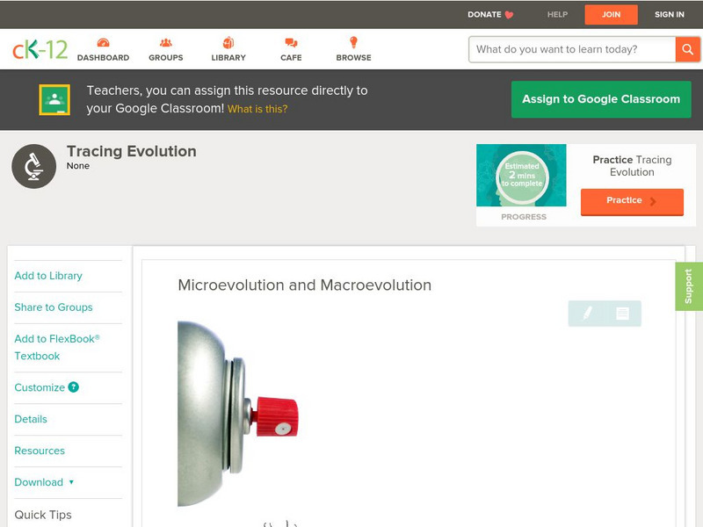
Task: Select the highlighter pen tool icon
Action: (587, 314)
